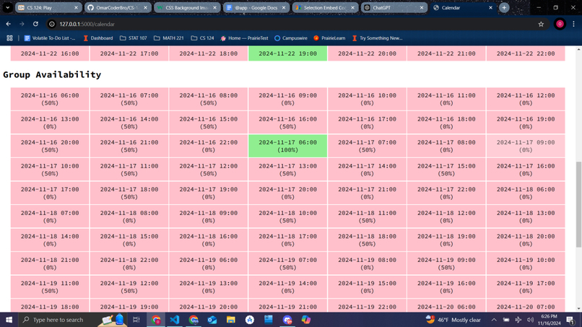Click the page vertical scrollbar thumb

[x=578, y=204]
